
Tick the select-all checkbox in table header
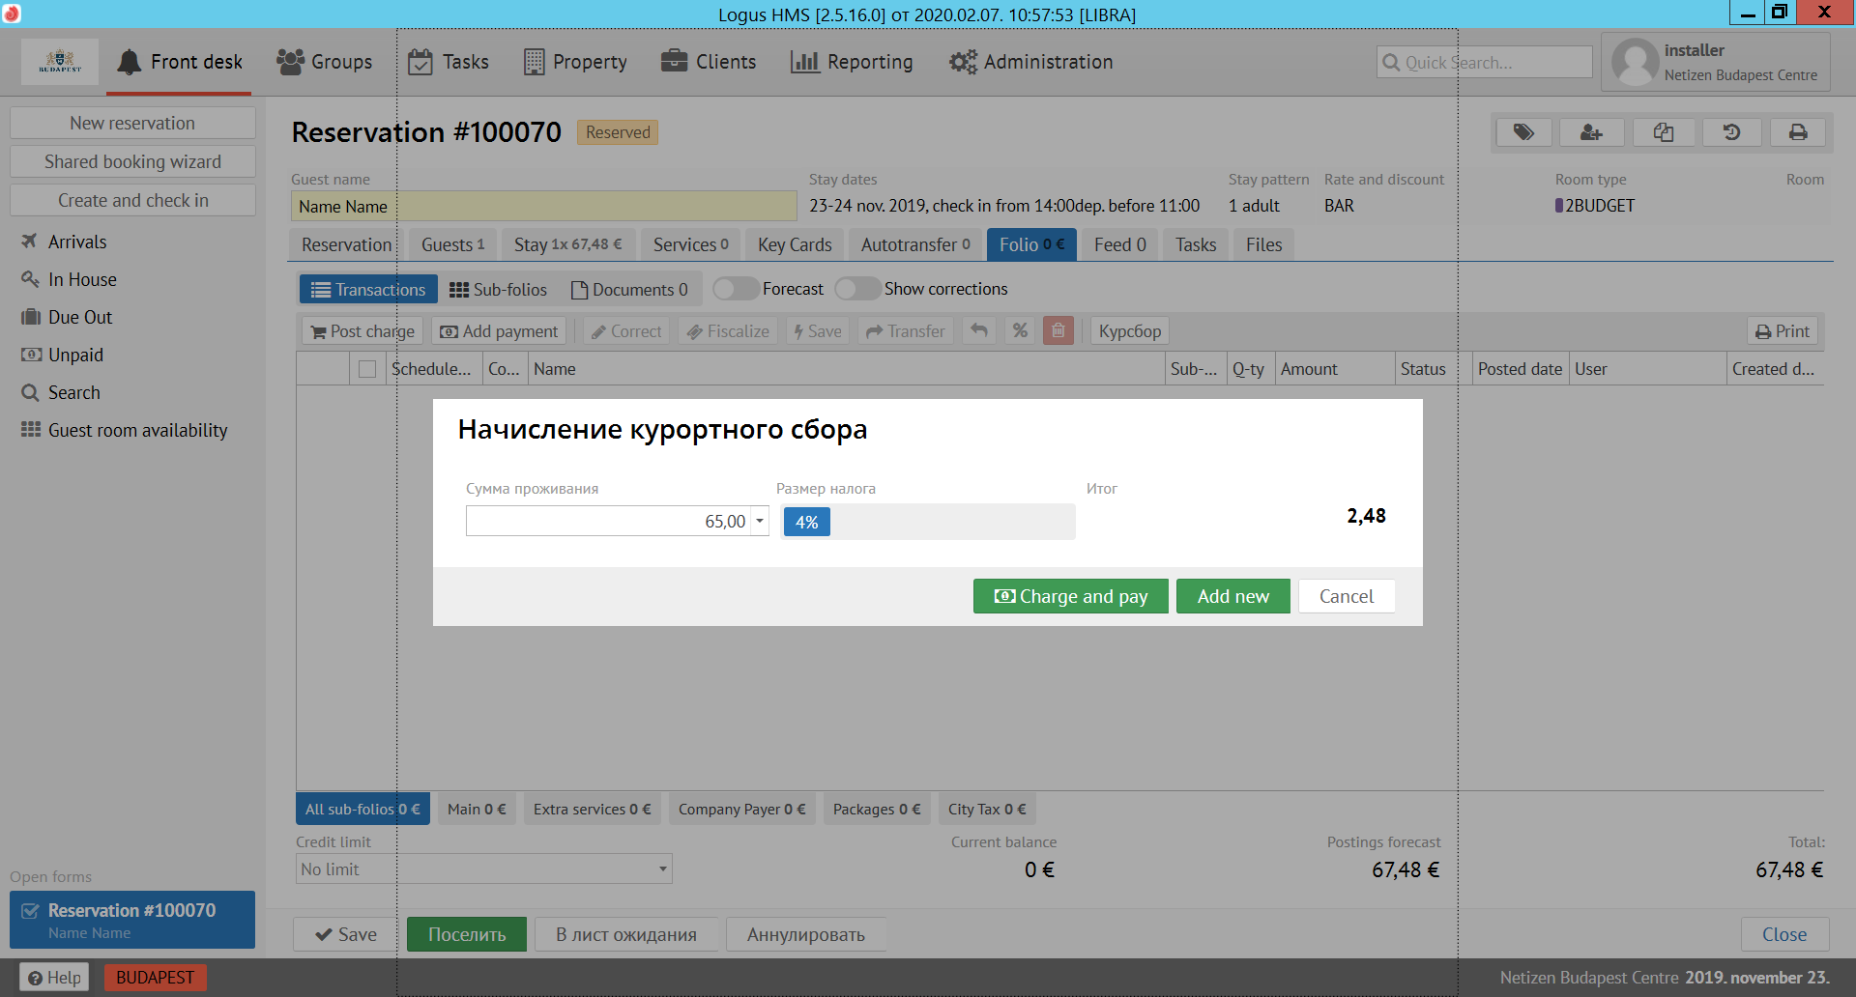point(367,369)
